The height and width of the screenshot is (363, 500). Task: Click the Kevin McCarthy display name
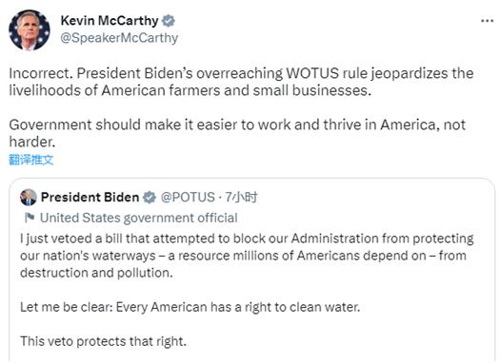tap(110, 21)
